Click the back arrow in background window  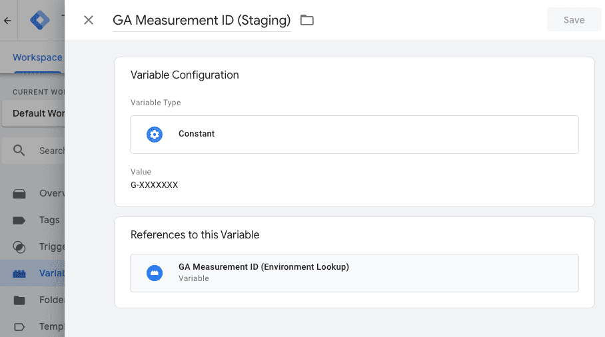(x=8, y=21)
